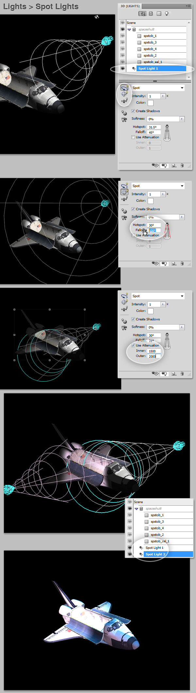Open the 3D {LIGHTS} panel flyout menu
This screenshot has width=196, height=693.
(x=188, y=6)
